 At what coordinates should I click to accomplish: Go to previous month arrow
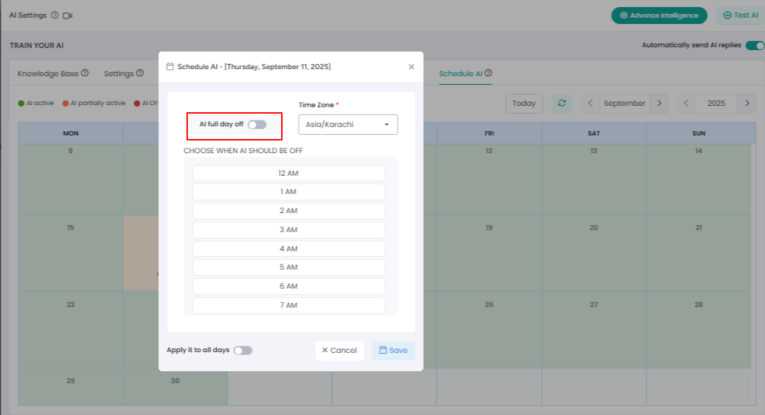coord(590,103)
